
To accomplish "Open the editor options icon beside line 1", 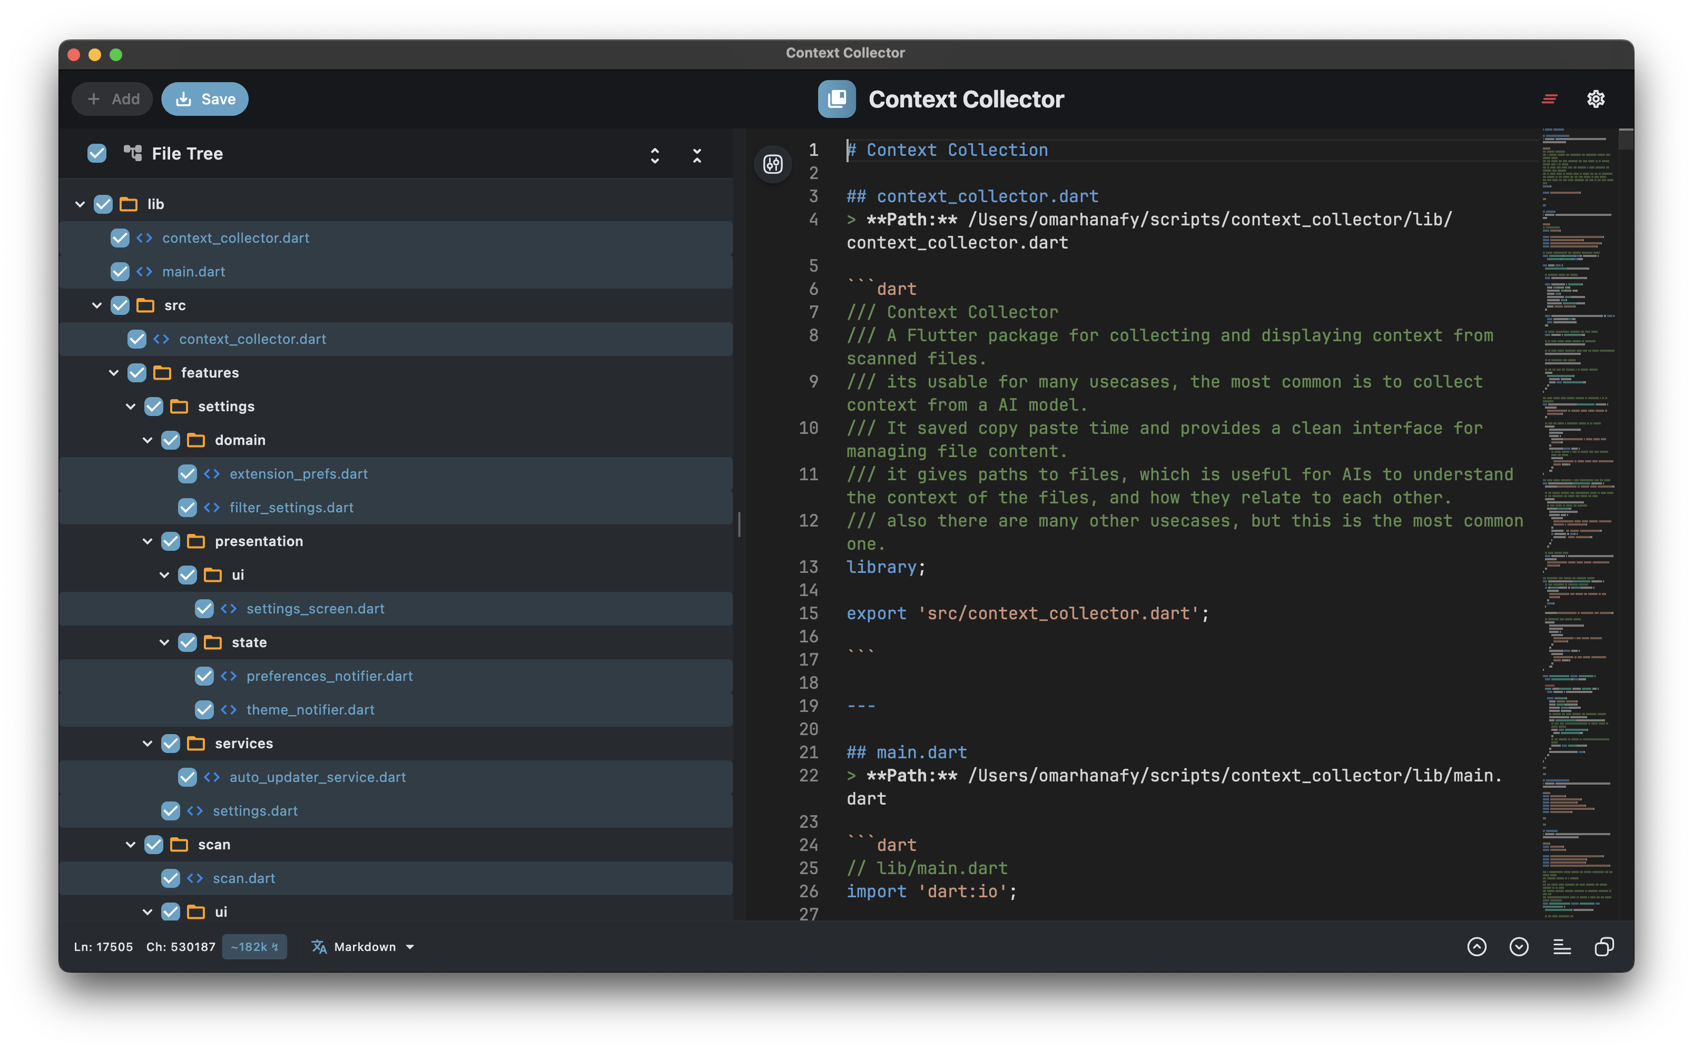I will pyautogui.click(x=773, y=165).
